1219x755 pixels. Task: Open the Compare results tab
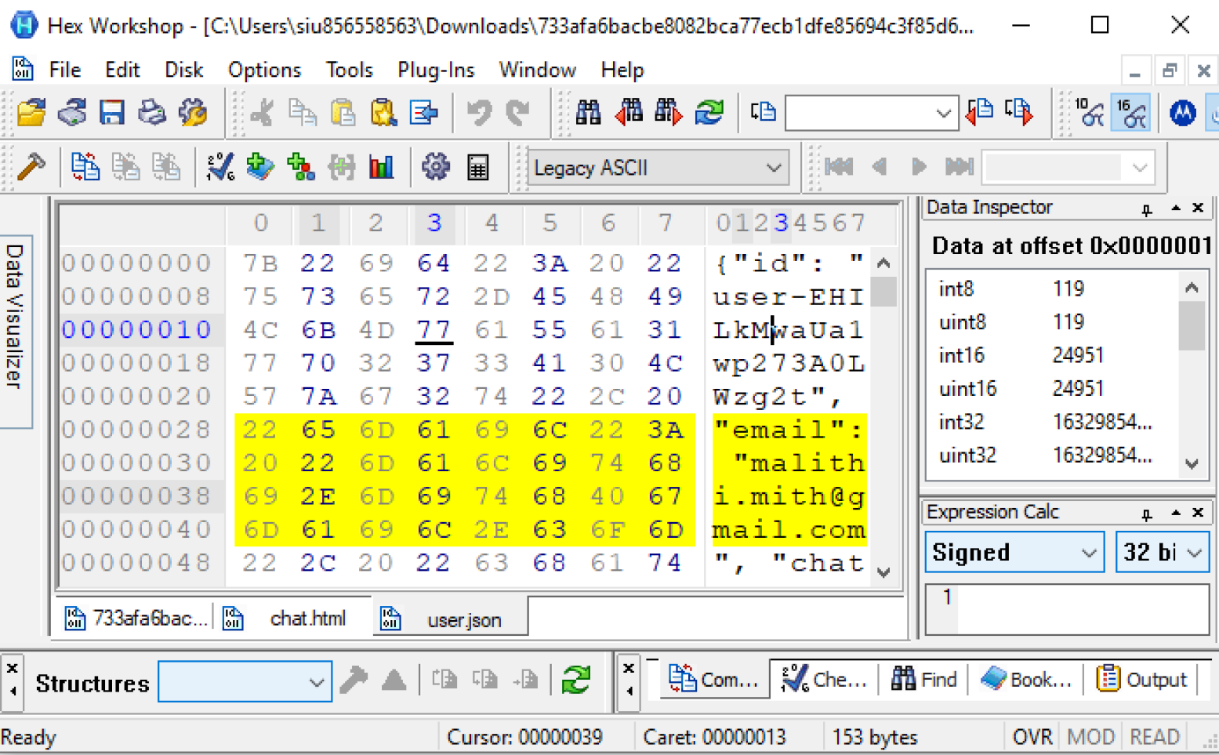(714, 679)
